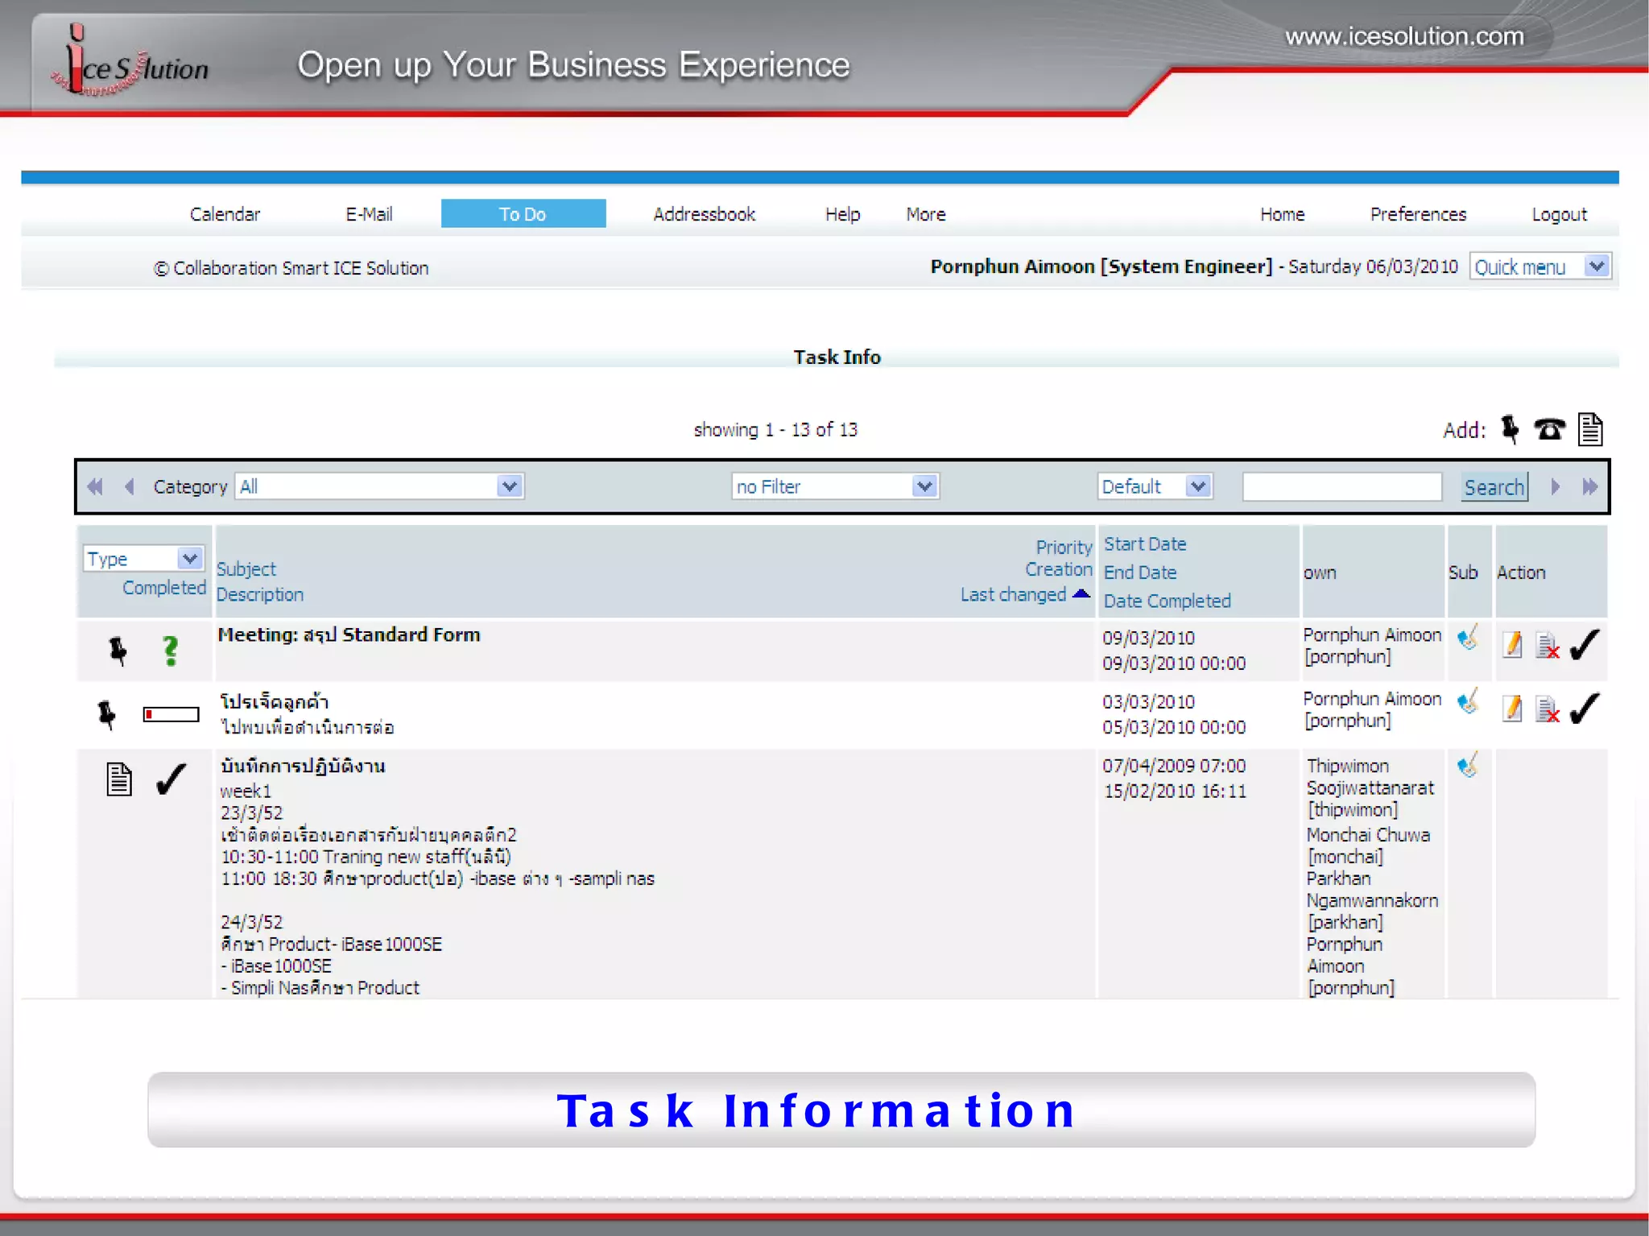Click the Last changed sort arrow
This screenshot has height=1236, width=1649.
1081,594
